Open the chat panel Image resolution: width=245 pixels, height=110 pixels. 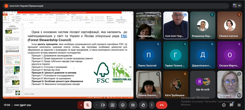click(231, 105)
